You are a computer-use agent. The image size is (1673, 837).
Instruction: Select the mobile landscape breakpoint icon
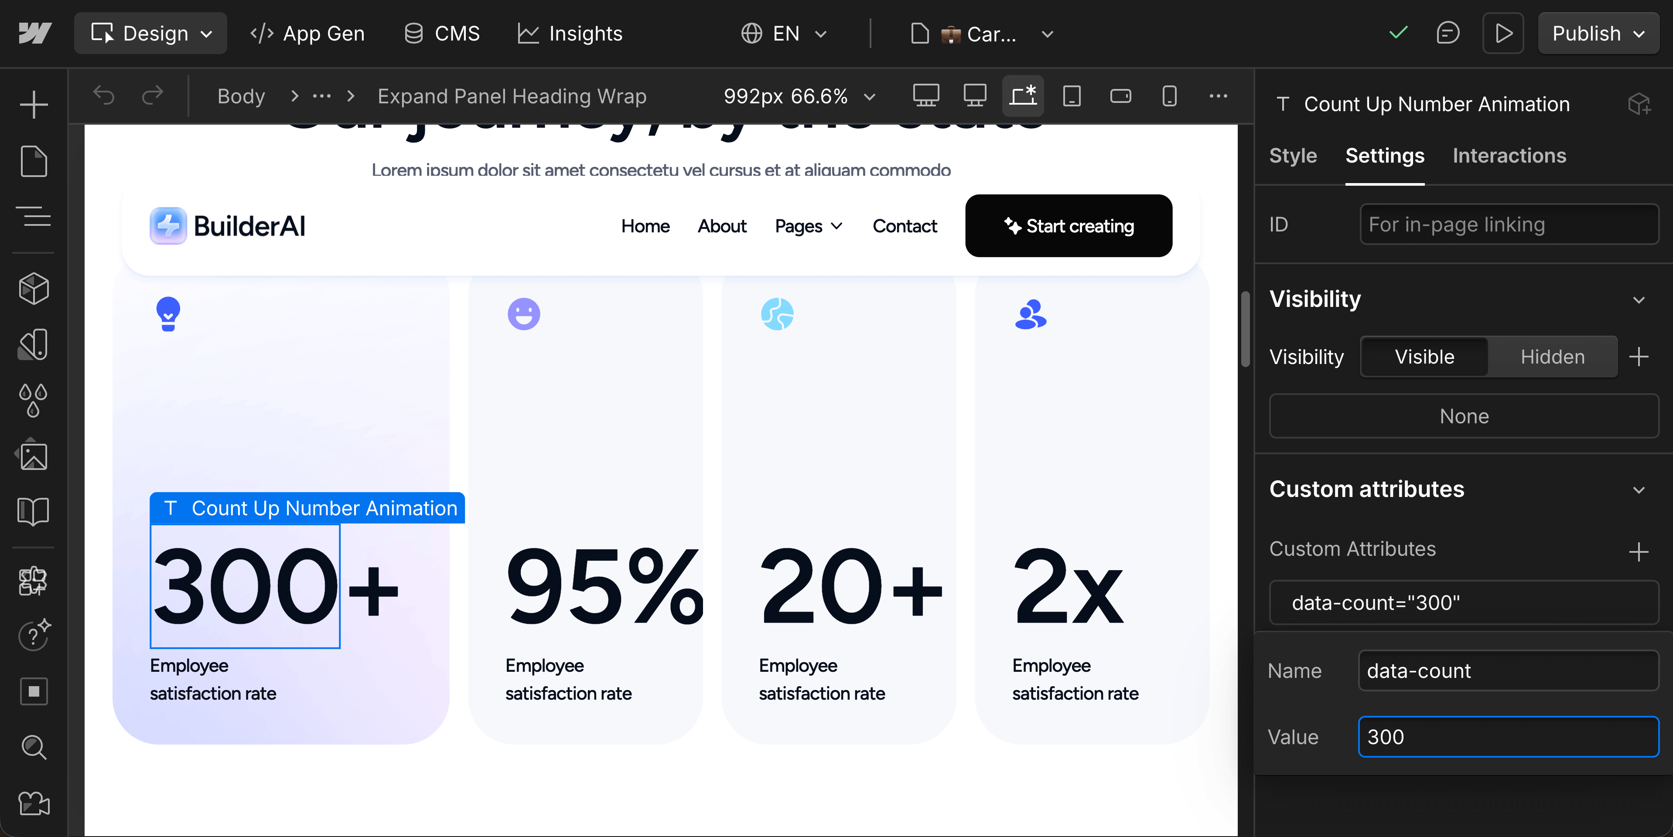[x=1120, y=96]
